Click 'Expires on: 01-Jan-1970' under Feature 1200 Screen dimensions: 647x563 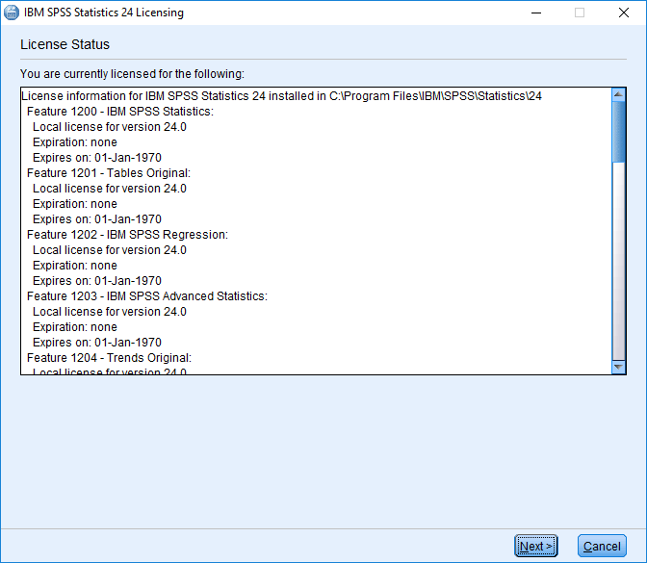coord(97,158)
